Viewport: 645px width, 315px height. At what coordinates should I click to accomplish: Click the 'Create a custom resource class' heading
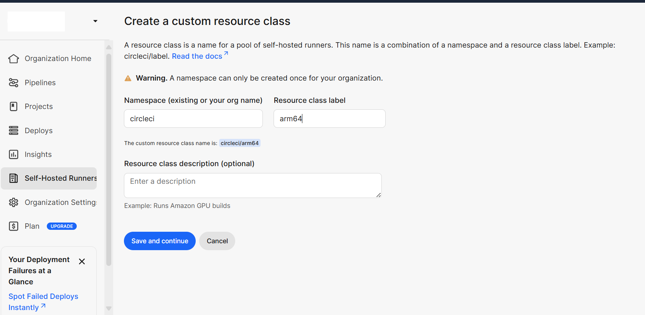pyautogui.click(x=207, y=21)
